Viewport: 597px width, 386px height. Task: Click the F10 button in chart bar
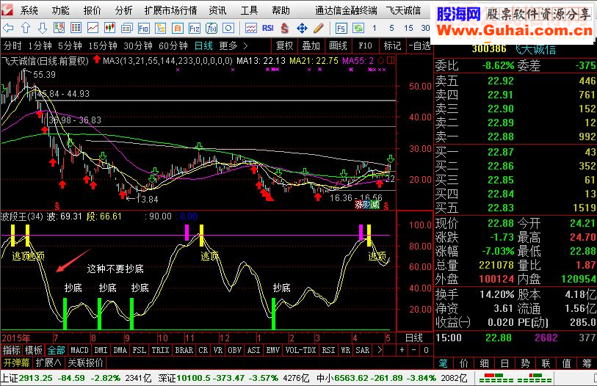(365, 46)
